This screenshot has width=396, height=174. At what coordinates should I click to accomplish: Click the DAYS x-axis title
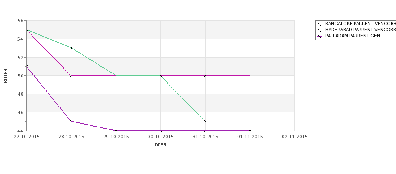pos(160,145)
